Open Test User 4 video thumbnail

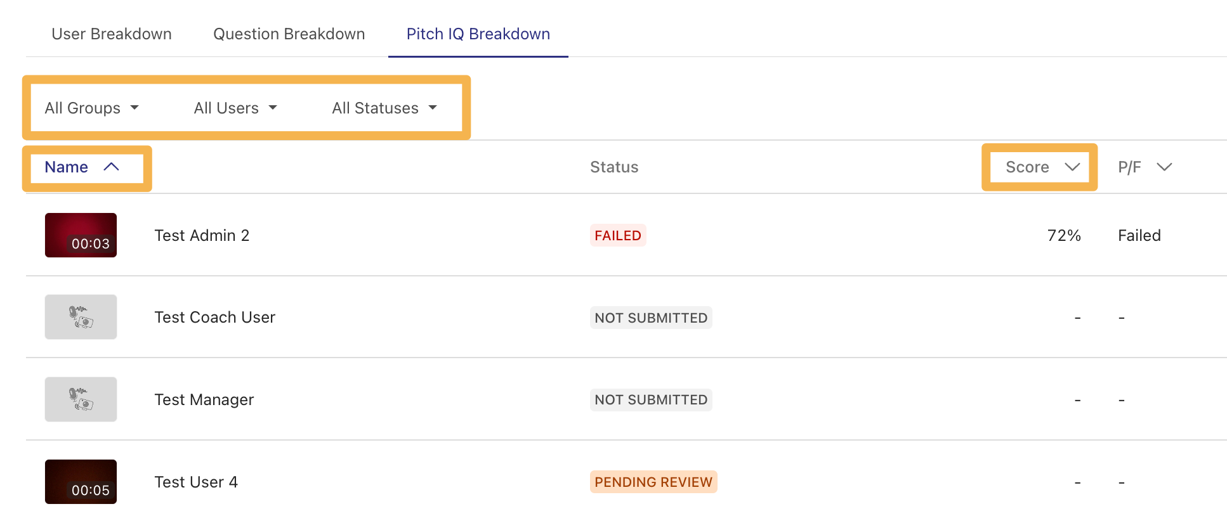81,482
